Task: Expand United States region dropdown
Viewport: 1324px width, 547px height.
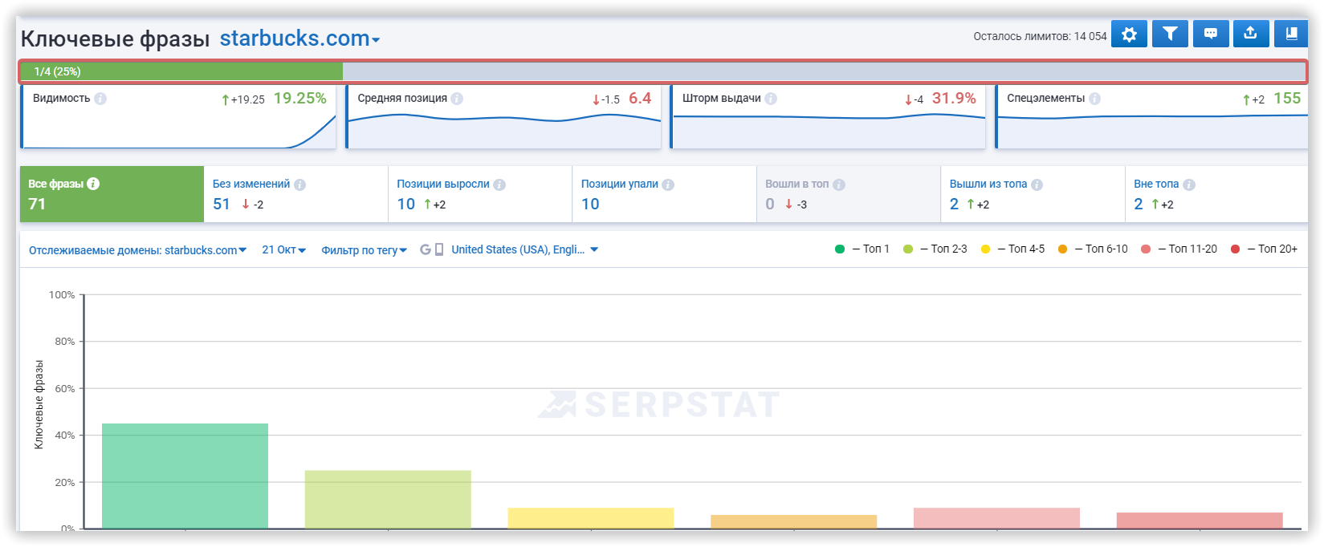Action: pos(525,249)
